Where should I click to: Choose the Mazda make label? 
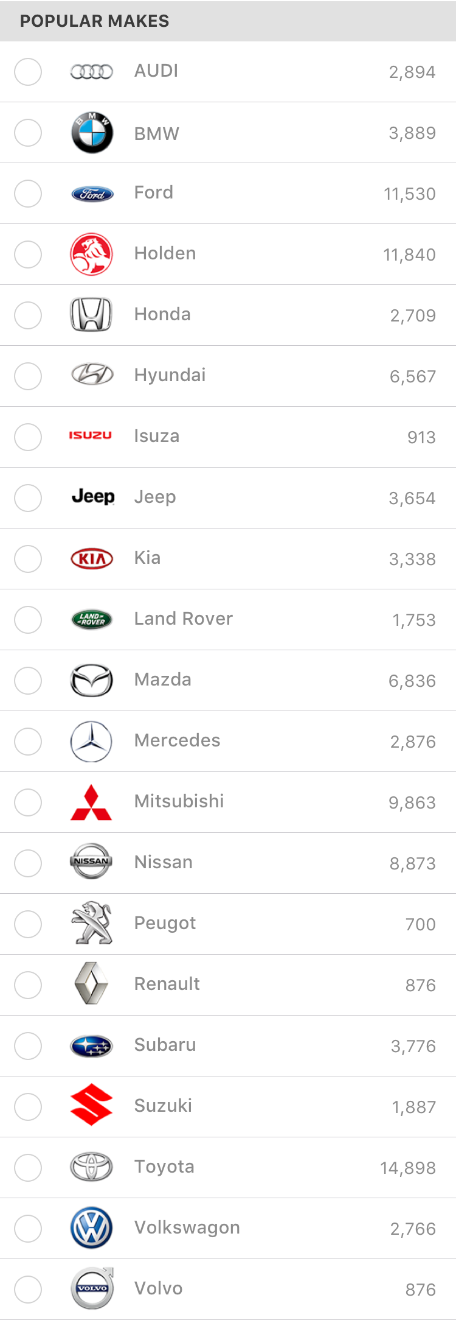[x=163, y=679]
